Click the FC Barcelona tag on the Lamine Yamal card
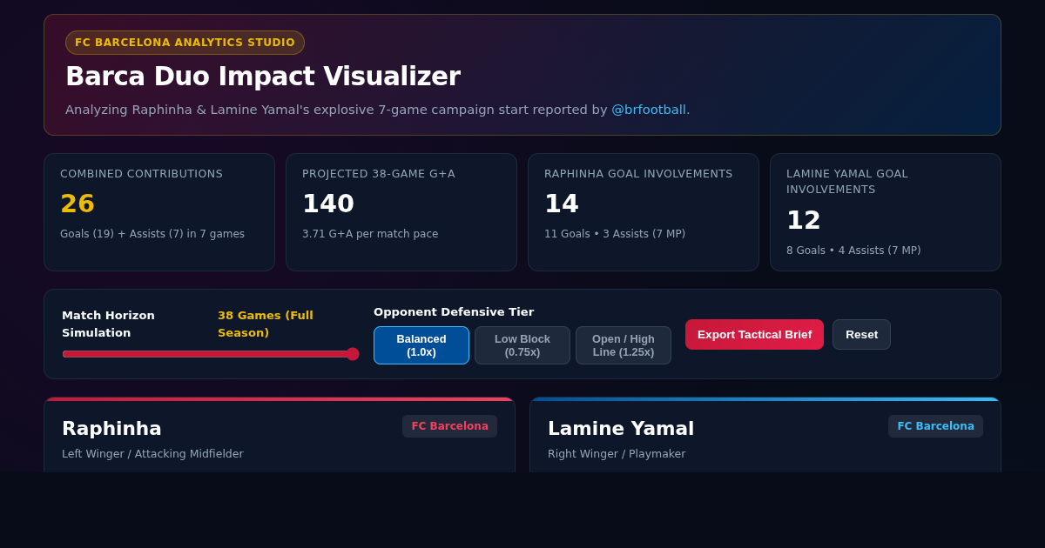Viewport: 1045px width, 548px height. [x=935, y=426]
